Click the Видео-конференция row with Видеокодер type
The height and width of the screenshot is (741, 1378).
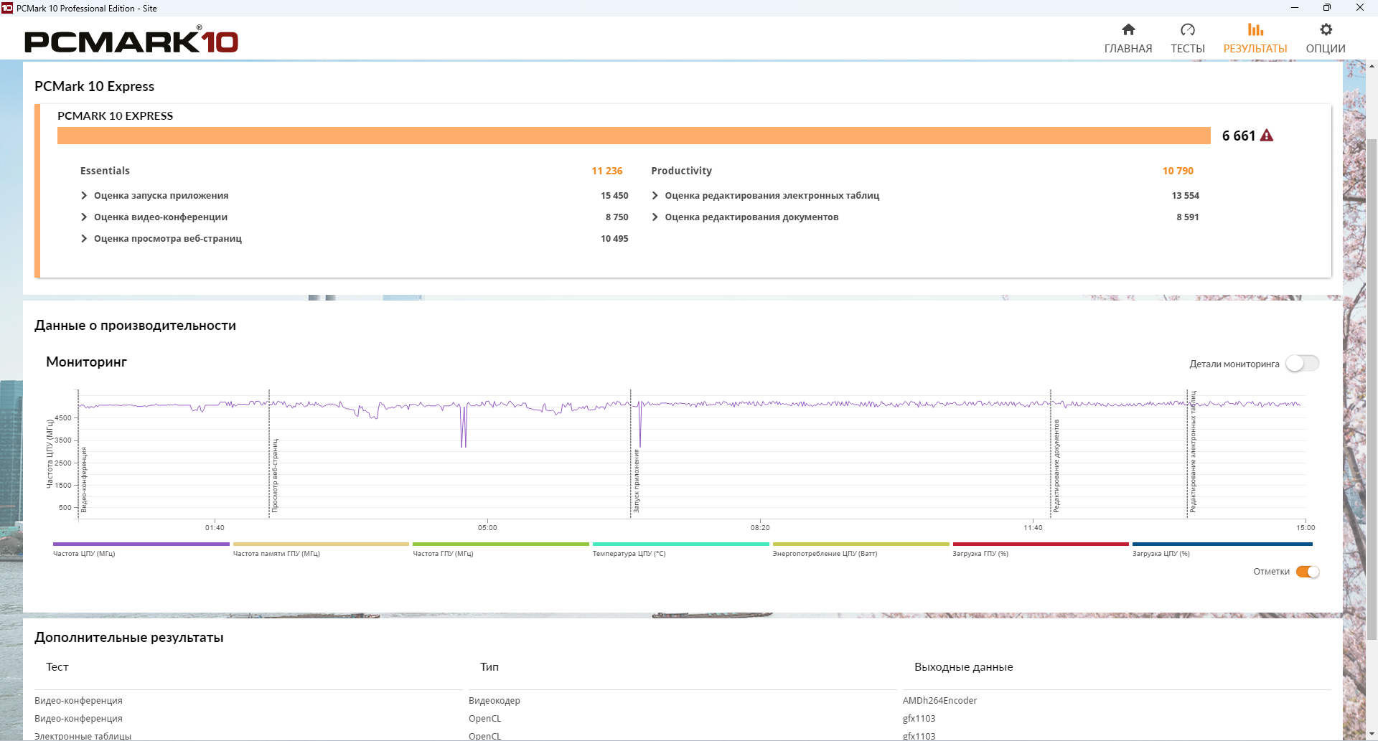pos(683,701)
